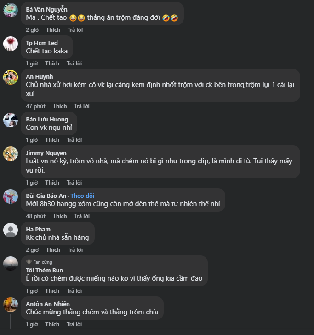This screenshot has height=335, width=314.
Task: Open Tôi Thèm Bun's name link
Action: 44,270
